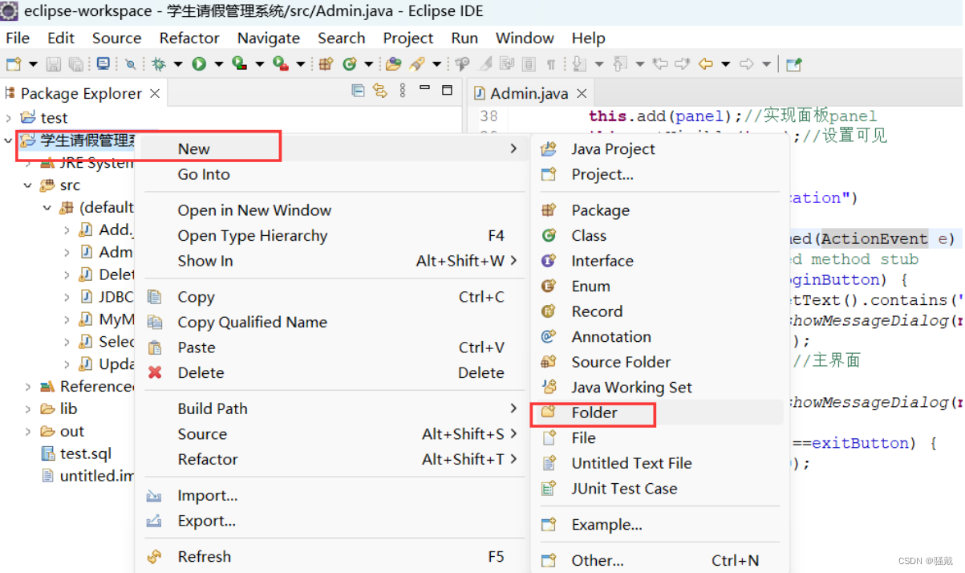Open the Package Explorer view menu
Screen dimensions: 965x573
402,91
